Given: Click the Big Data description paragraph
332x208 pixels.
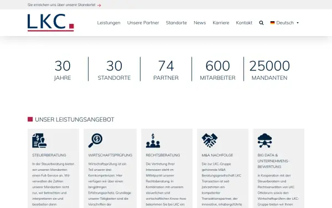Looking at the screenshot, I should (x=278, y=190).
